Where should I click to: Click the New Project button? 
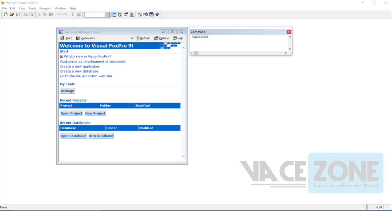(x=95, y=113)
